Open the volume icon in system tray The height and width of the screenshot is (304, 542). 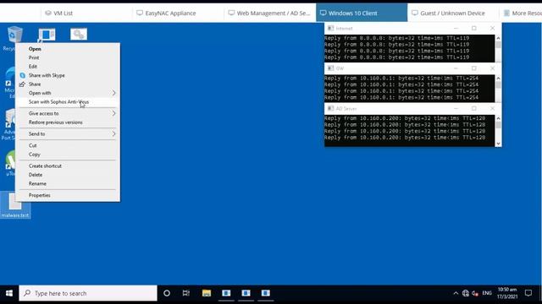coord(475,293)
